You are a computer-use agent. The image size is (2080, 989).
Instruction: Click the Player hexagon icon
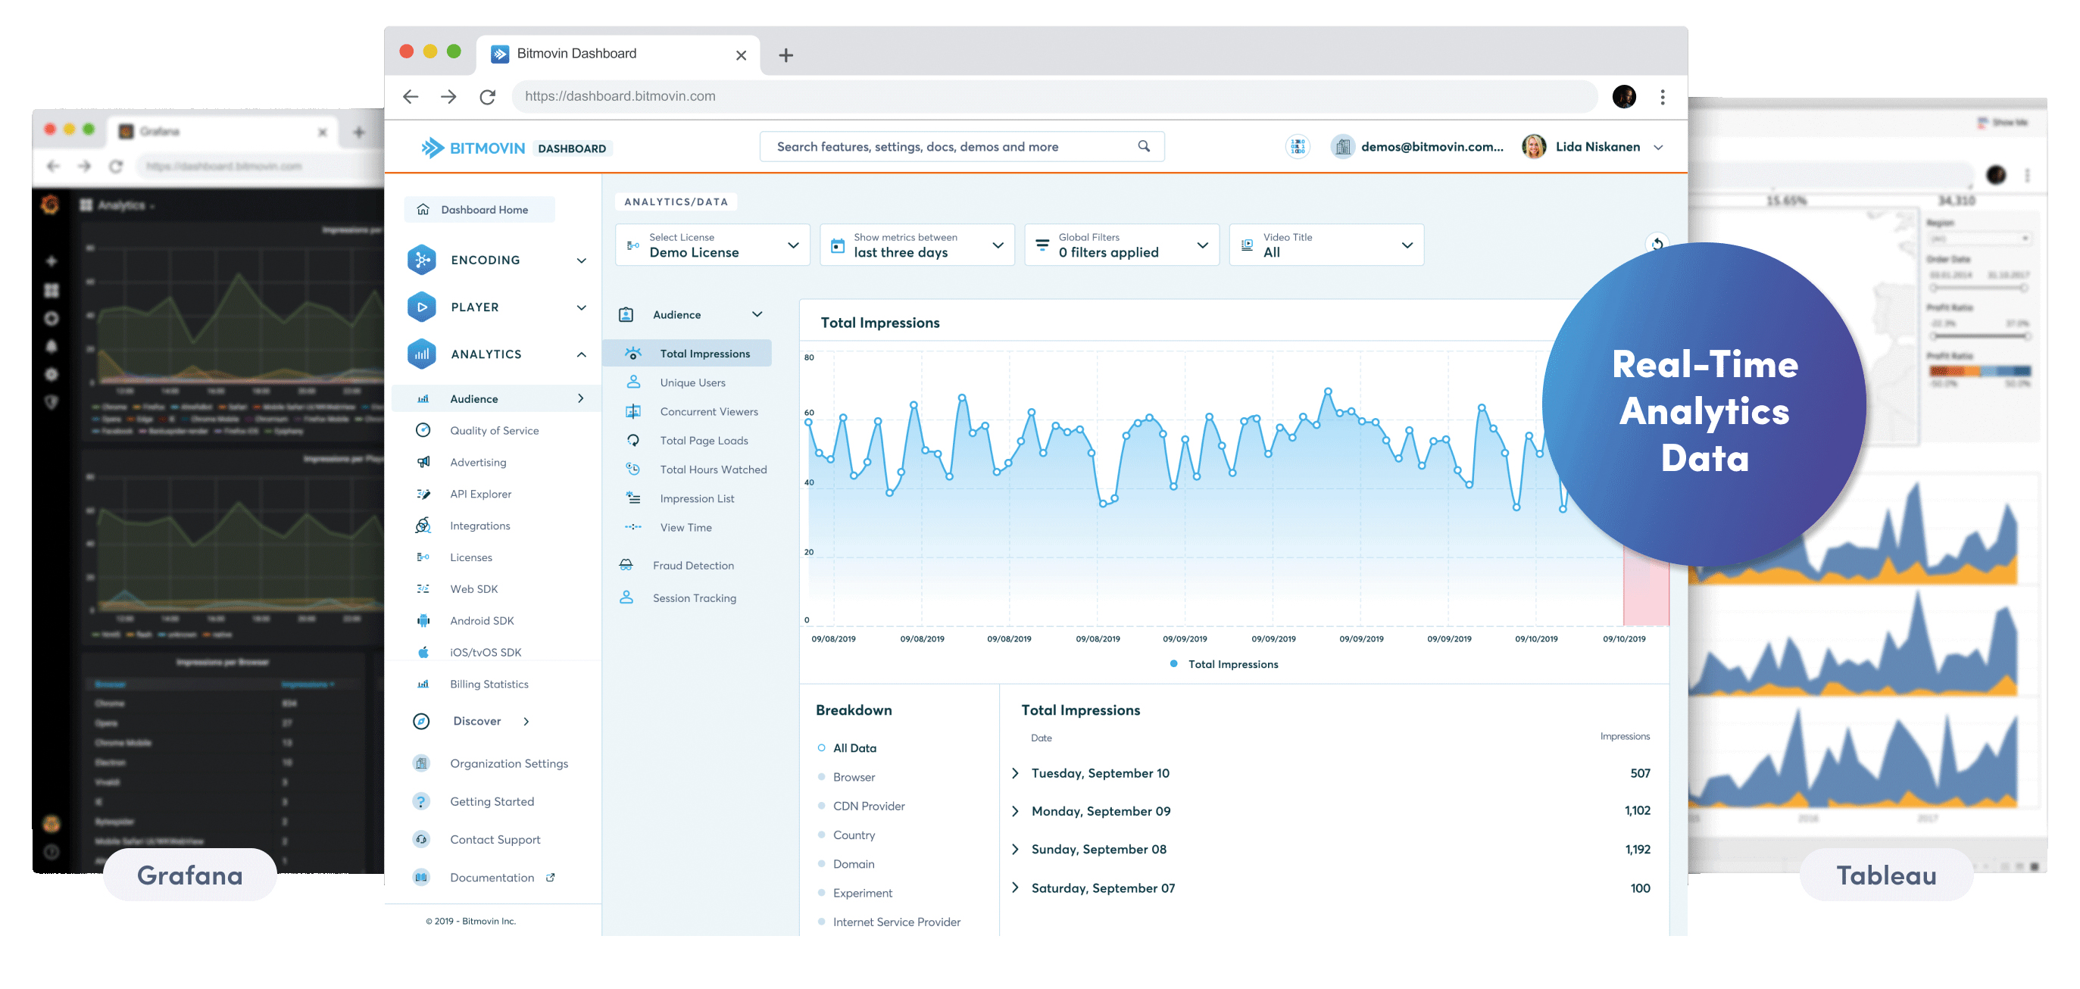point(421,307)
